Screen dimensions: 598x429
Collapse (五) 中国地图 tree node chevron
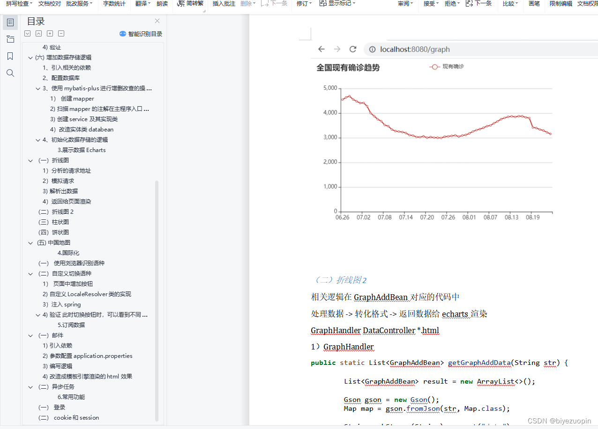(x=30, y=243)
